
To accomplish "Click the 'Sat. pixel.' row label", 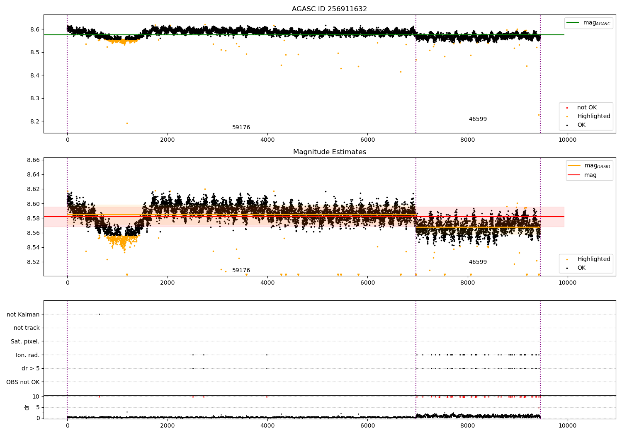I will [x=25, y=341].
